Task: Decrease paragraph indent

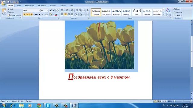Action: (77, 10)
